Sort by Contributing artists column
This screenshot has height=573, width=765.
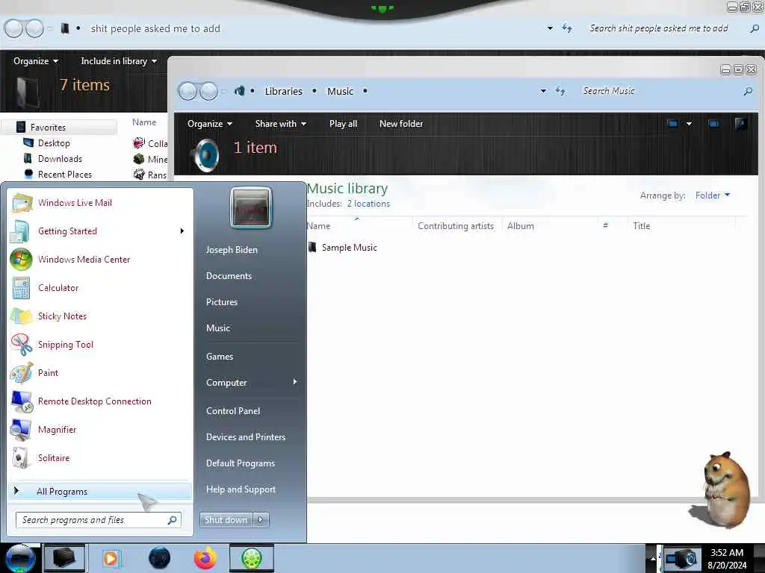tap(456, 226)
